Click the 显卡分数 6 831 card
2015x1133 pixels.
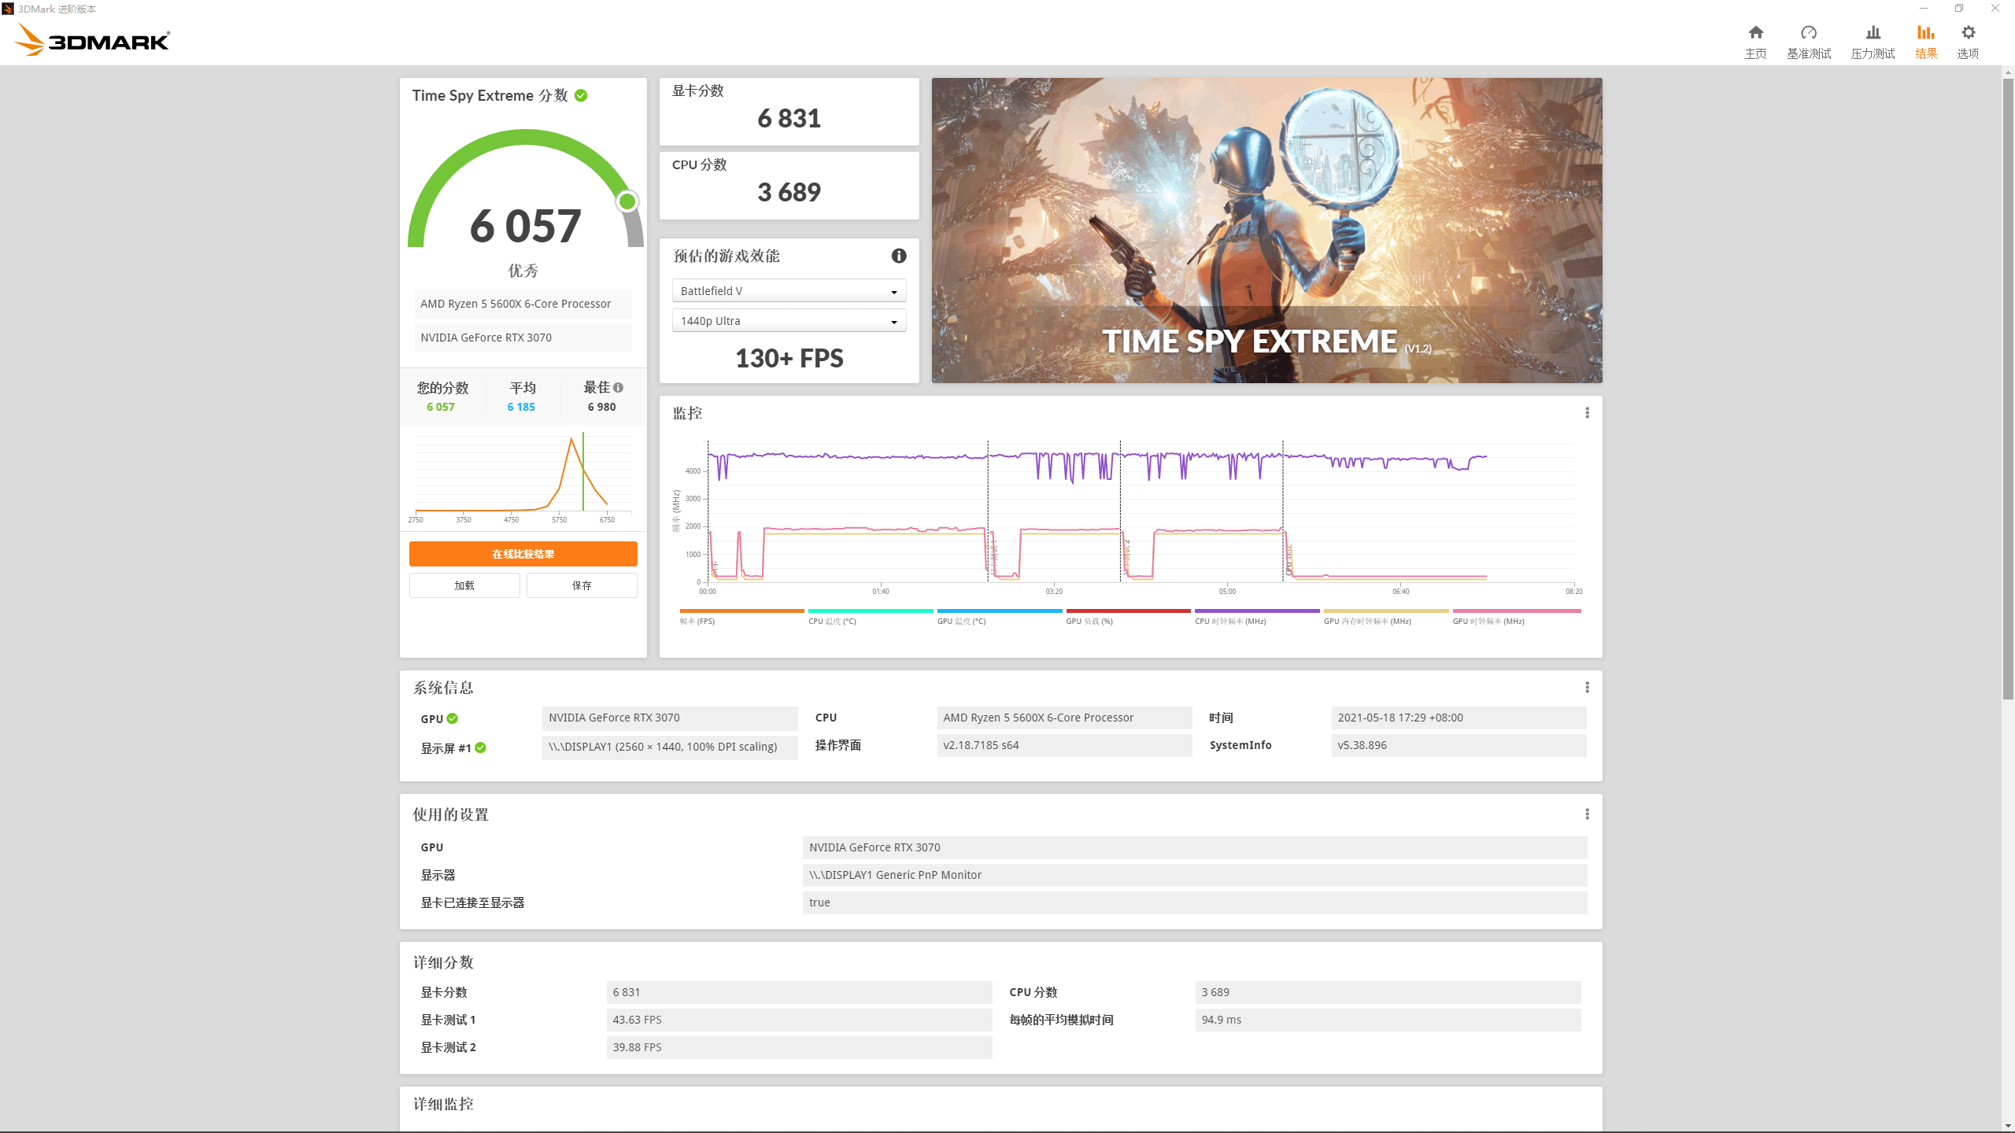[x=789, y=112]
